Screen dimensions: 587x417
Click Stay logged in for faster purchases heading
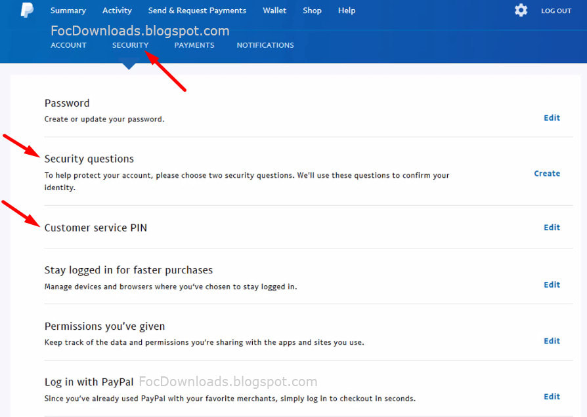click(x=129, y=270)
